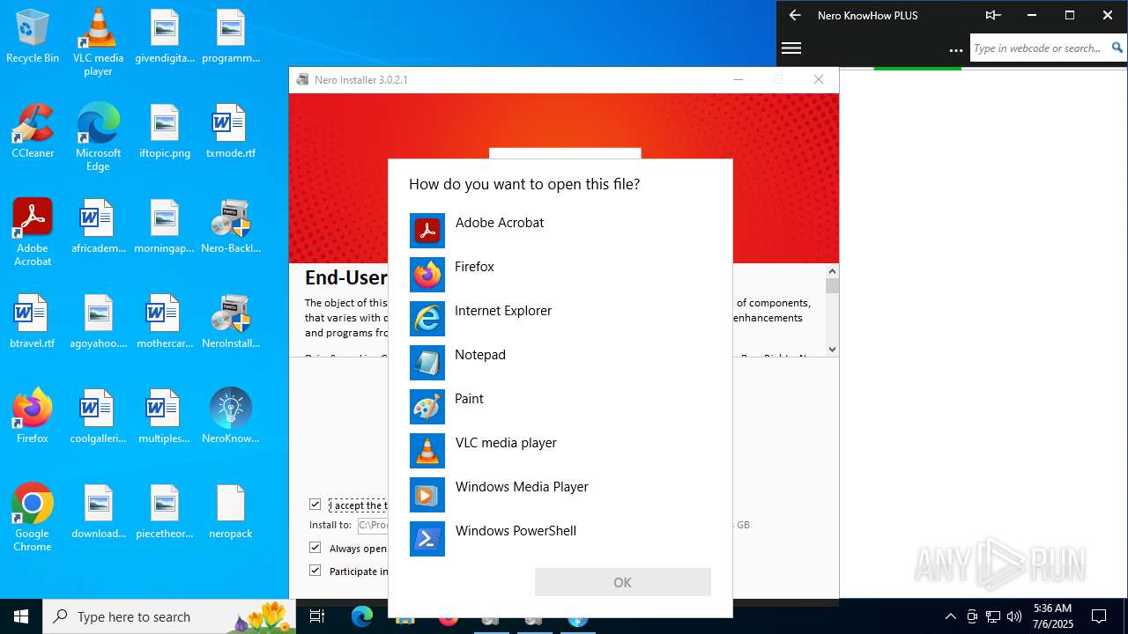The width and height of the screenshot is (1128, 634).
Task: Select the NeroKnow... desktop icon
Action: point(231,416)
